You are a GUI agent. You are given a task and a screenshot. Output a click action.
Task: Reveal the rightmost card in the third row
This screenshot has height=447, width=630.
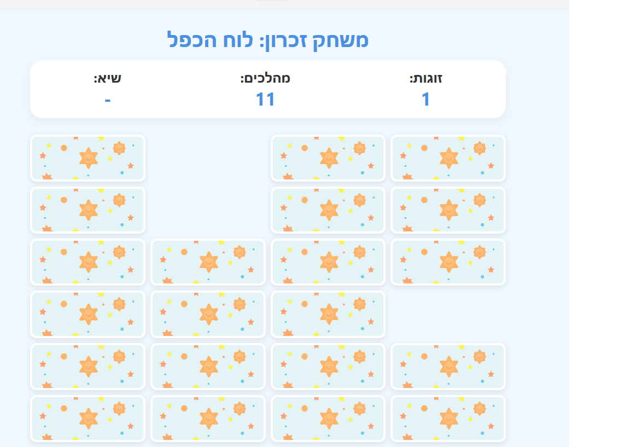[x=448, y=262]
